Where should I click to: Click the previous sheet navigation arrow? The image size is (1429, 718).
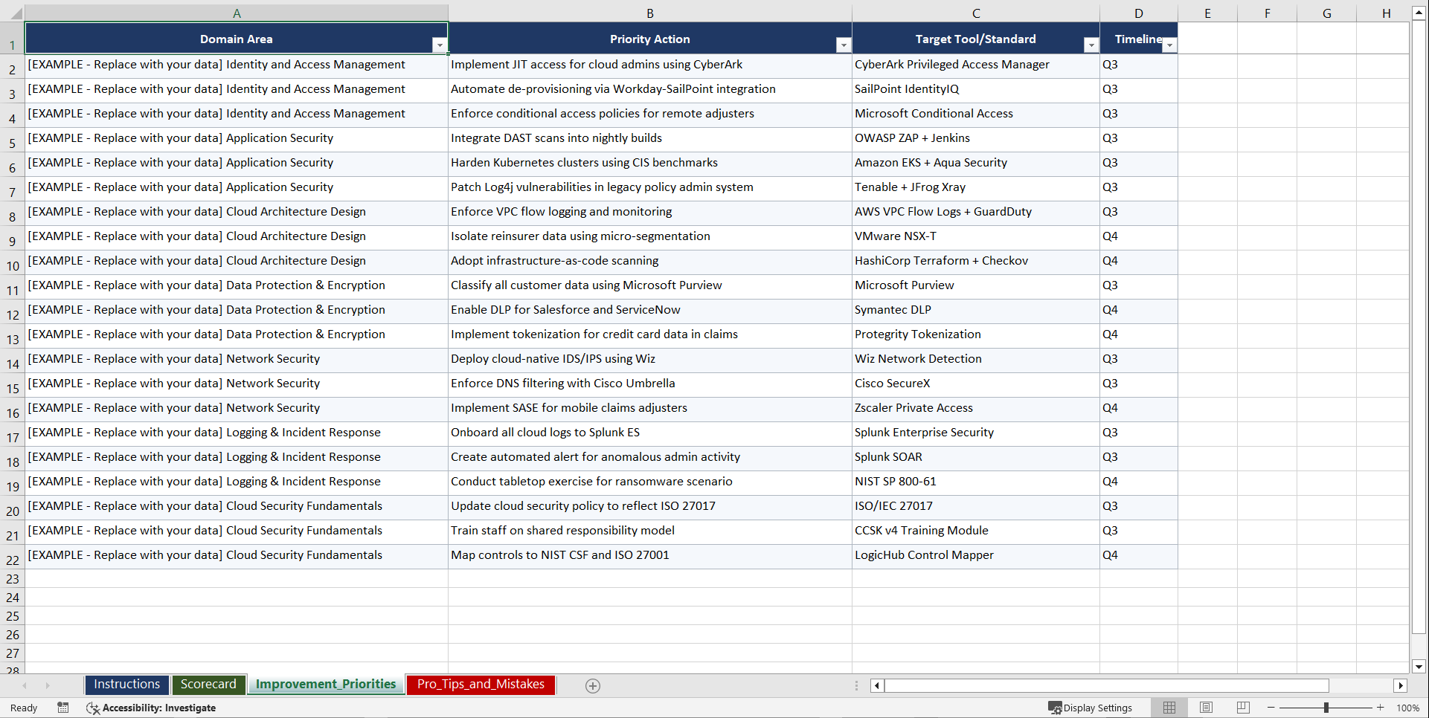(x=25, y=685)
